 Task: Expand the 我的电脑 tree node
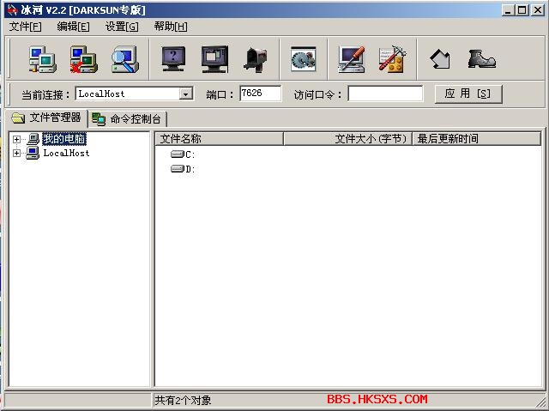pos(16,139)
